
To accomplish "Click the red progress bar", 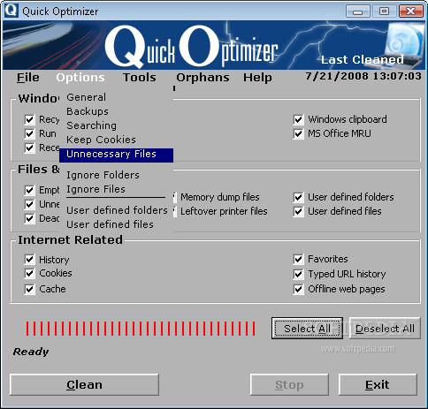I will (x=141, y=329).
